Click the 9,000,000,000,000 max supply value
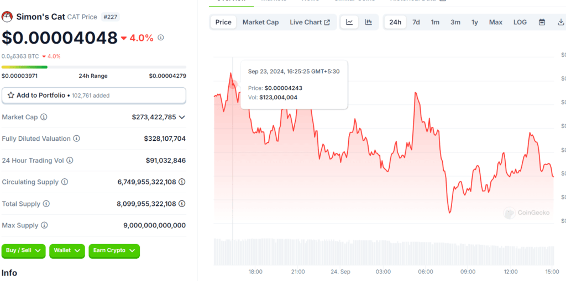The image size is (566, 281). point(155,225)
